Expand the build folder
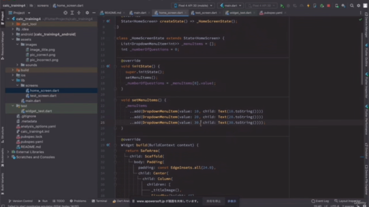Screen dimensions: 369x207 [13, 70]
